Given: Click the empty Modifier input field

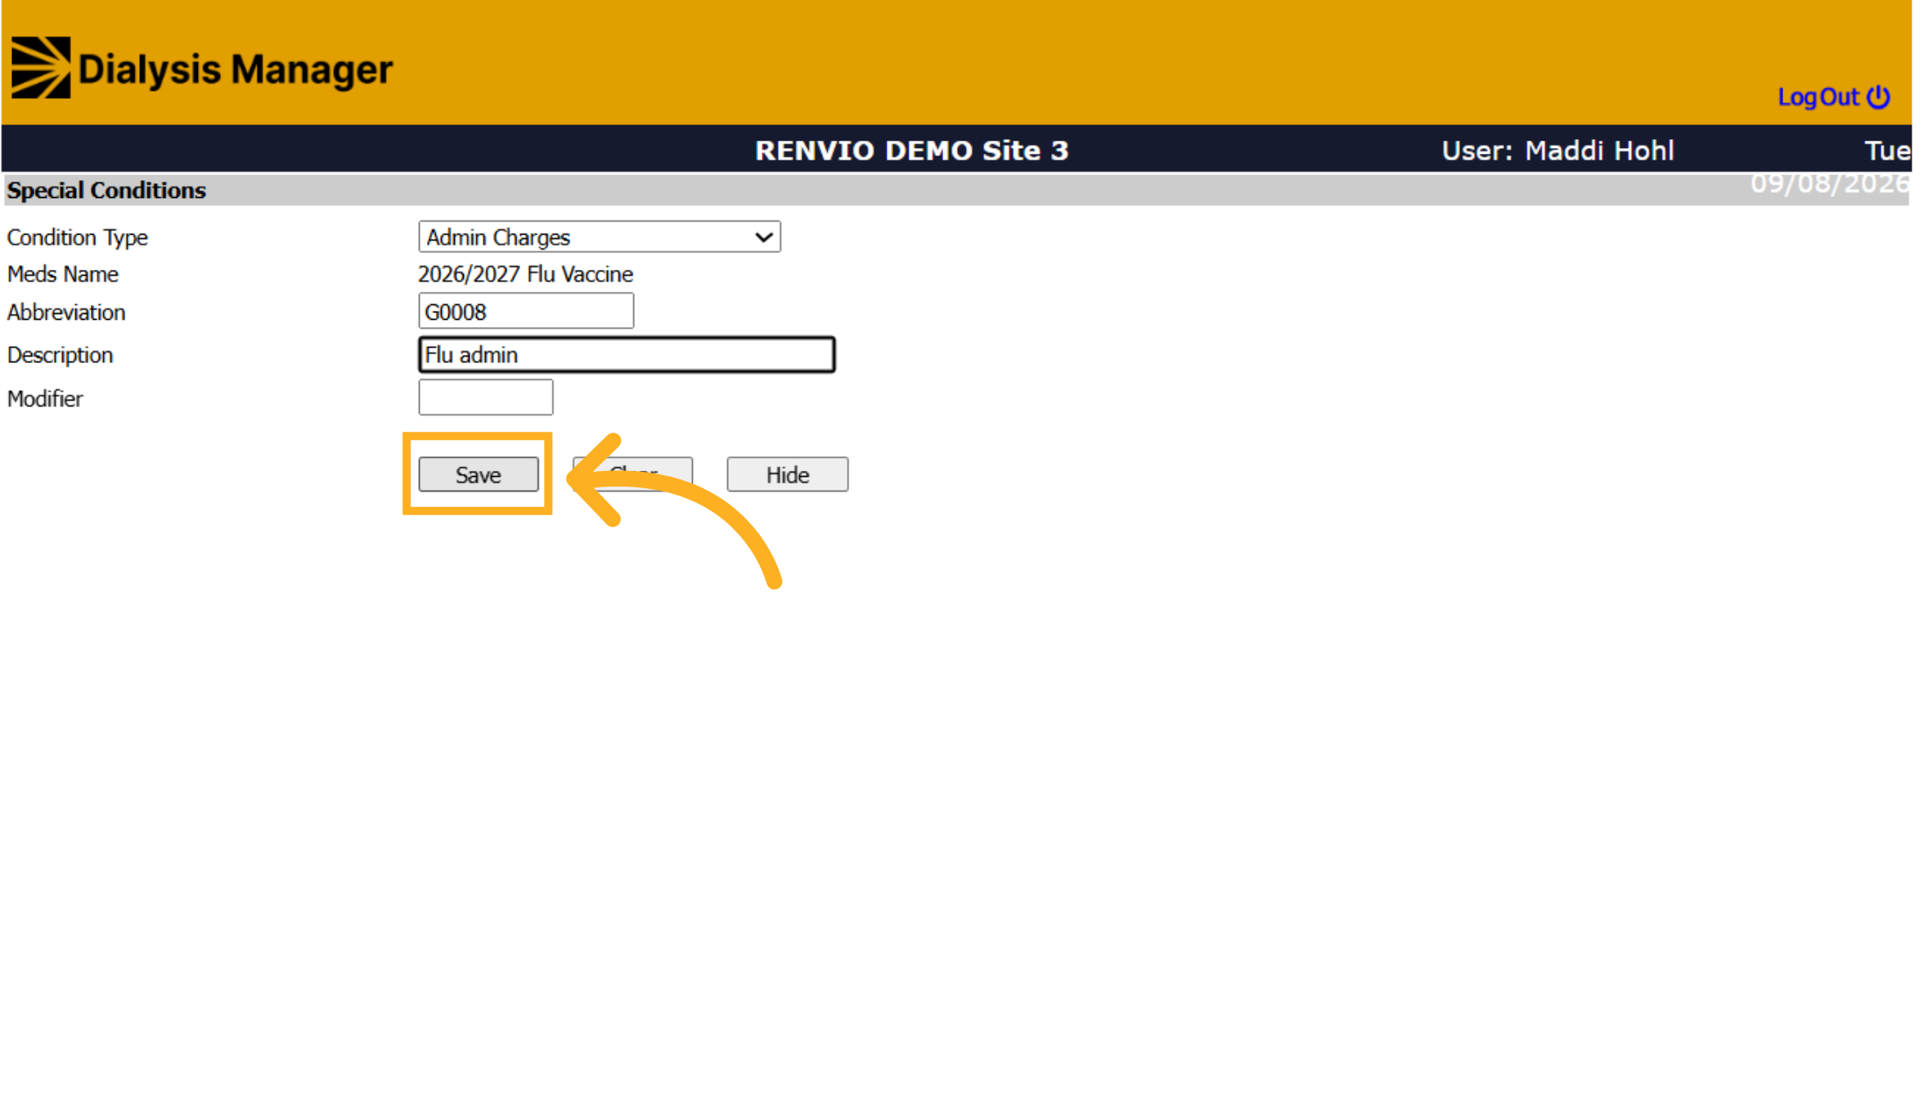Looking at the screenshot, I should pyautogui.click(x=485, y=397).
